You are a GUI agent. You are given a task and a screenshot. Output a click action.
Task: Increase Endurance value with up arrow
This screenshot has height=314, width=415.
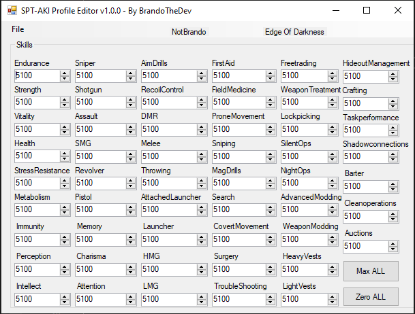[64, 73]
